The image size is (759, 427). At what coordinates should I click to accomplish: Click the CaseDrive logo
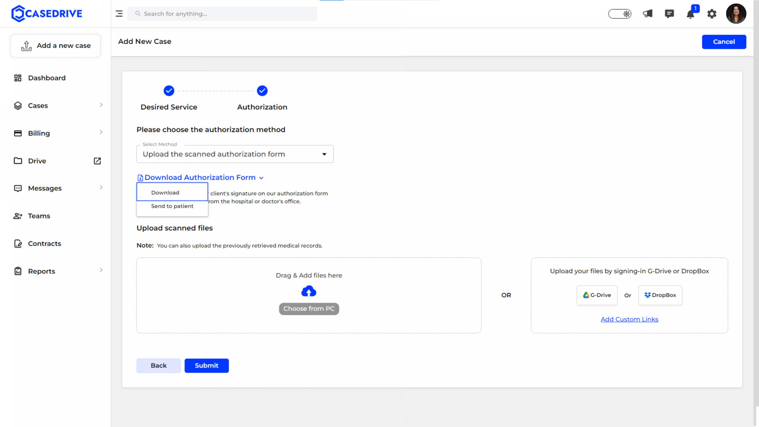[x=47, y=13]
